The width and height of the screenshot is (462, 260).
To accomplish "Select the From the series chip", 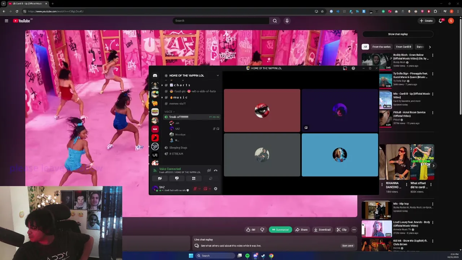I will tap(382, 47).
